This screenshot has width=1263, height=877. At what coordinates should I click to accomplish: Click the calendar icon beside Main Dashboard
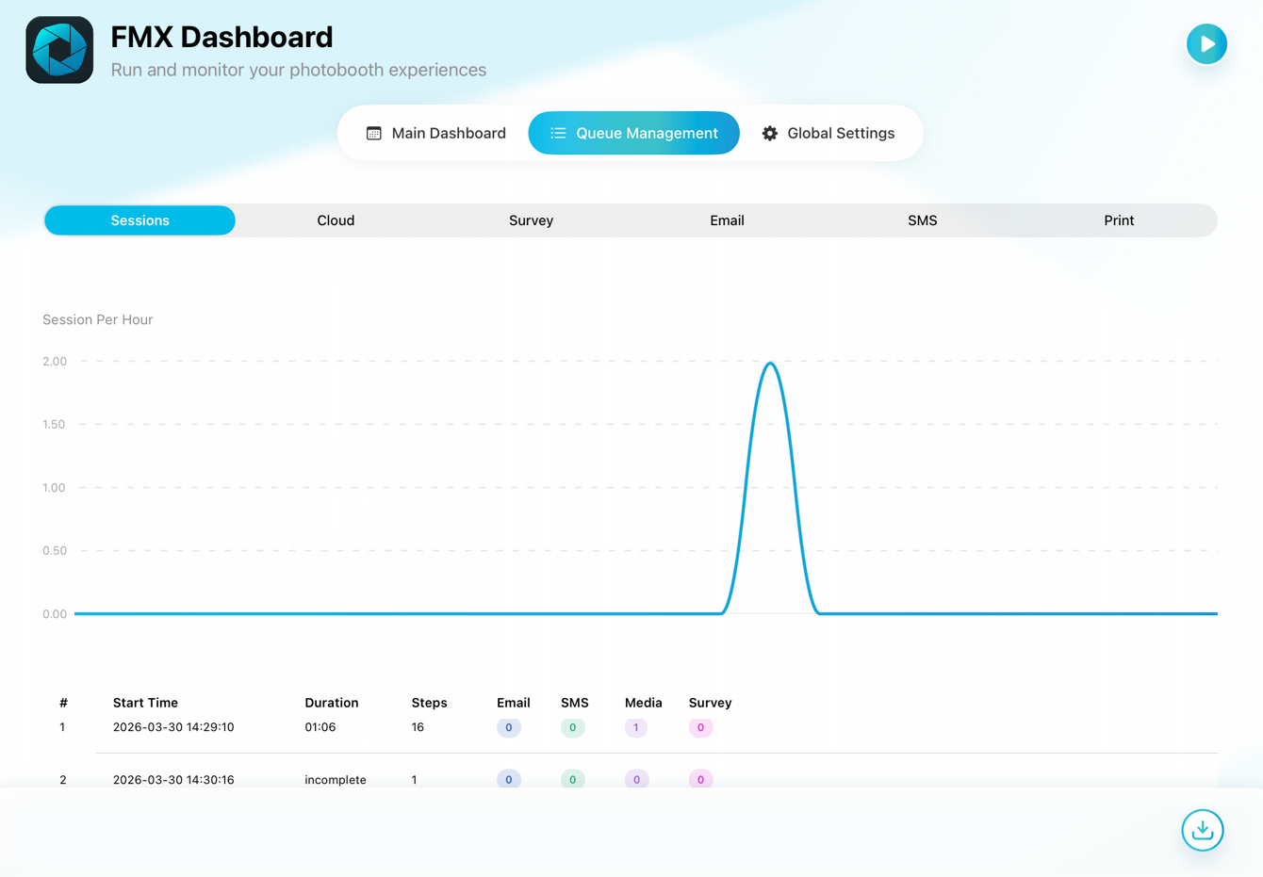[374, 134]
